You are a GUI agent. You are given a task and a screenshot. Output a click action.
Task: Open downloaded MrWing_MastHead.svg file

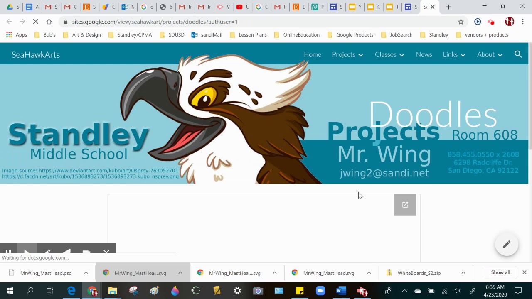(328, 273)
